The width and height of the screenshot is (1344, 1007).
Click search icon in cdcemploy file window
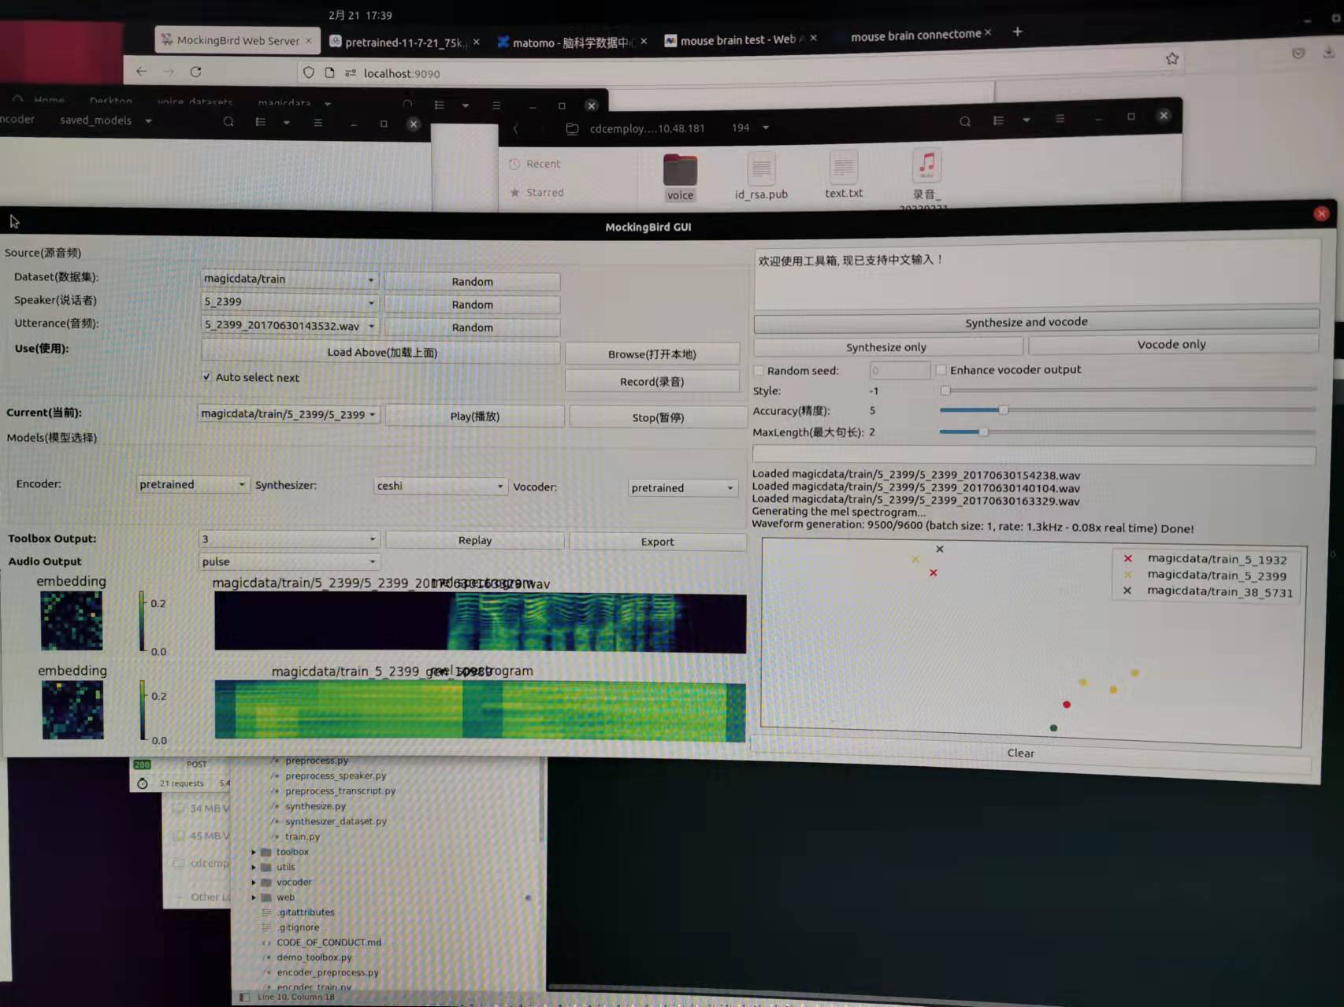coord(965,121)
